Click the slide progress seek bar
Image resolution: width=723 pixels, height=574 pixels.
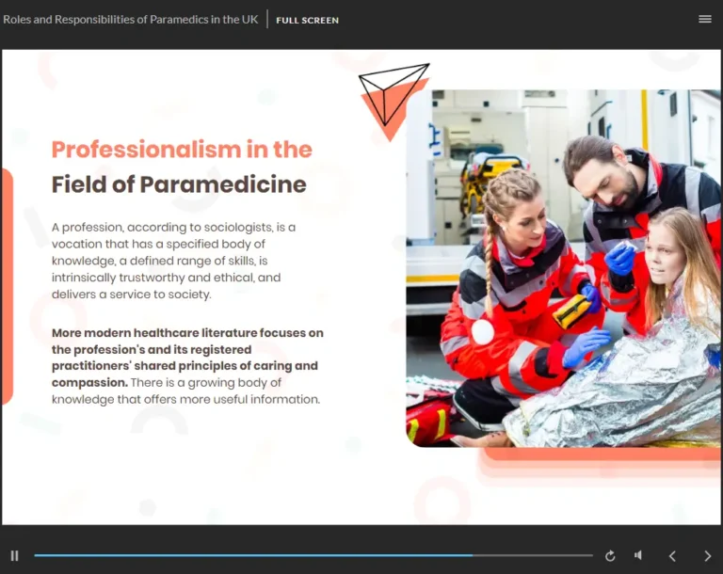(313, 555)
